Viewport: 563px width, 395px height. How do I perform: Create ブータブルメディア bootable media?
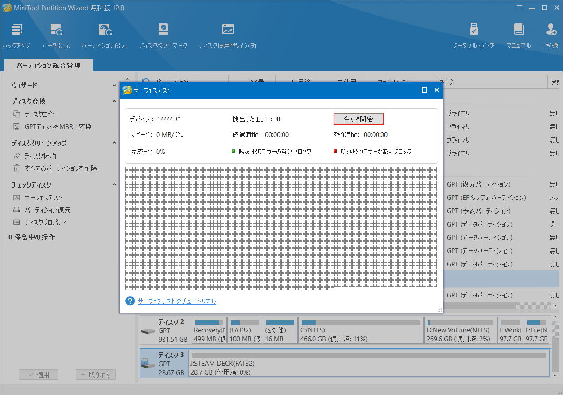click(x=473, y=36)
